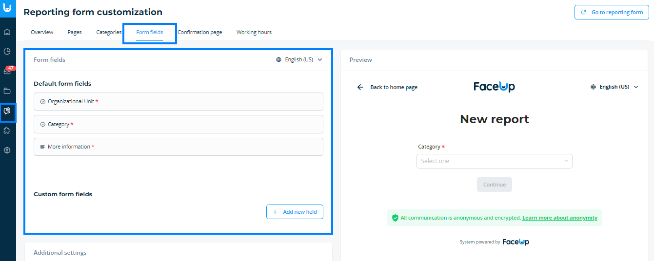Screen dimensions: 654x261
Task: Switch to the Confirmation page tab
Action: pyautogui.click(x=200, y=33)
